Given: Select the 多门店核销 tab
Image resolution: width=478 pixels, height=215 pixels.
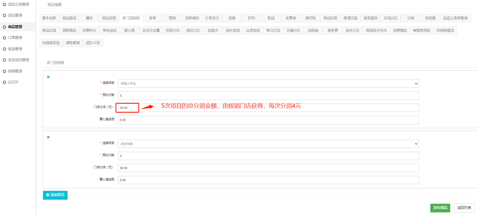Looking at the screenshot, I should point(131,18).
